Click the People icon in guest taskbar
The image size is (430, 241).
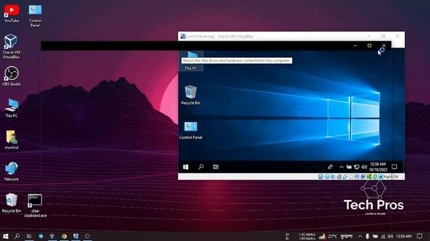(330, 167)
